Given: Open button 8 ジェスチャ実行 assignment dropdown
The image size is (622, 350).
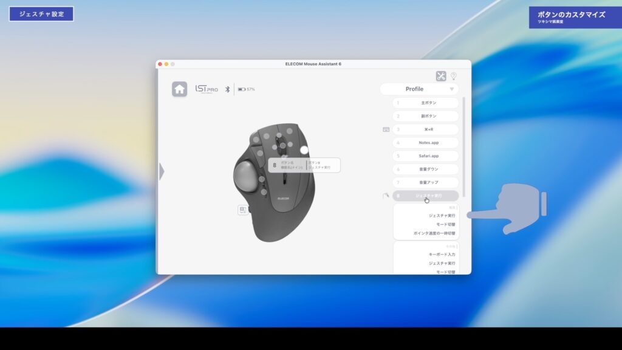Looking at the screenshot, I should (425, 196).
